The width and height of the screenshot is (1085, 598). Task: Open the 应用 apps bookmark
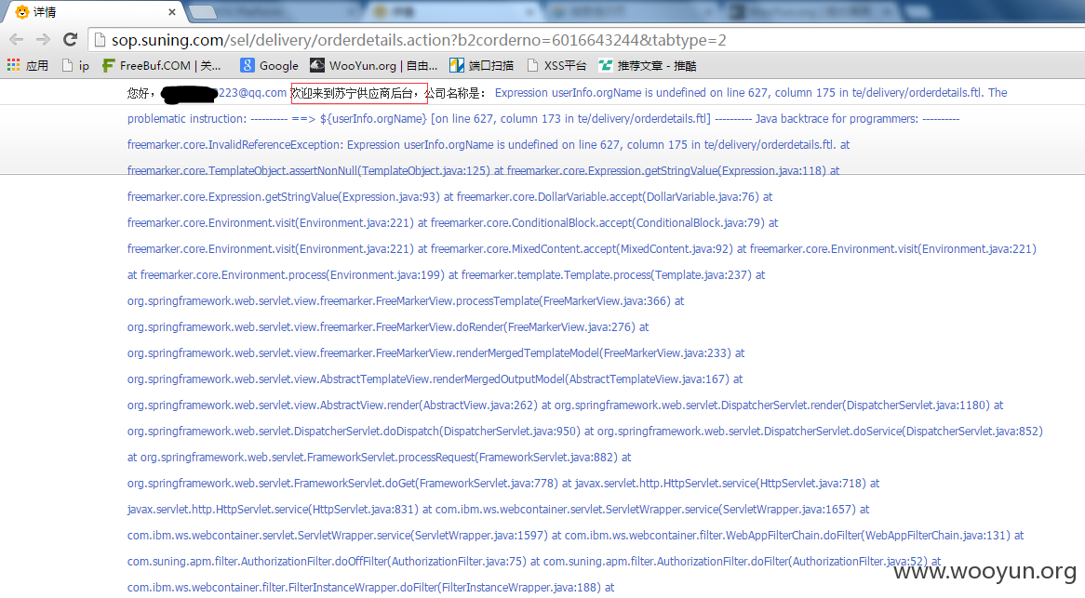[28, 66]
